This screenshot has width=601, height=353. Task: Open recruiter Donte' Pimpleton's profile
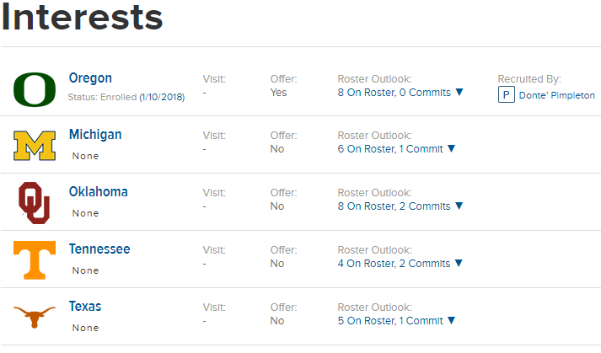click(557, 95)
